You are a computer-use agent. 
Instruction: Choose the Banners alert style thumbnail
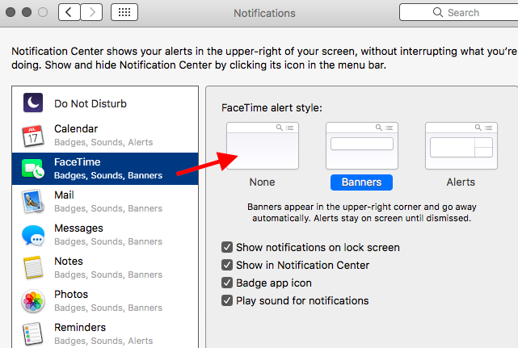click(362, 145)
